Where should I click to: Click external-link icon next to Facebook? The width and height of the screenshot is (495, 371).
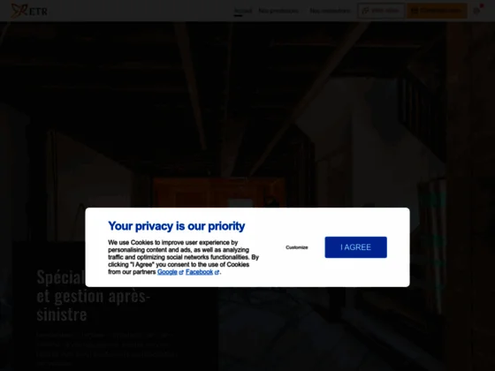click(217, 272)
